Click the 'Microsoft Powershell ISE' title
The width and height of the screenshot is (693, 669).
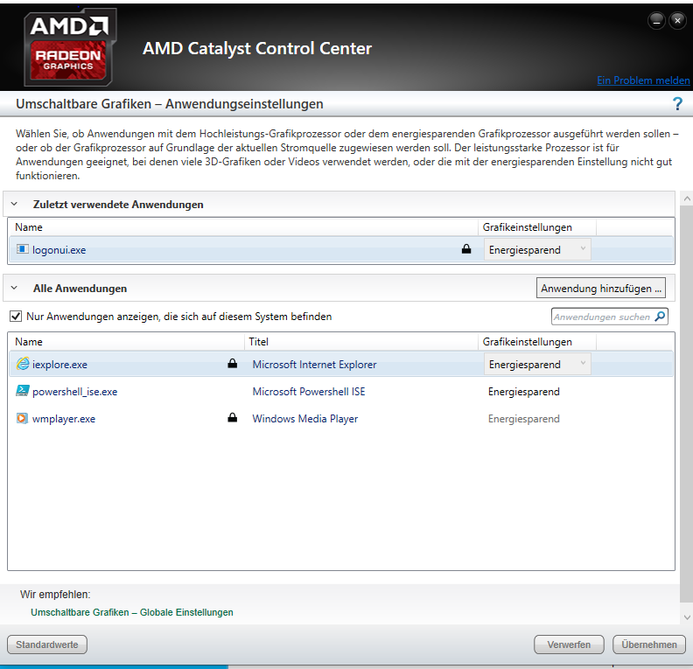click(309, 392)
